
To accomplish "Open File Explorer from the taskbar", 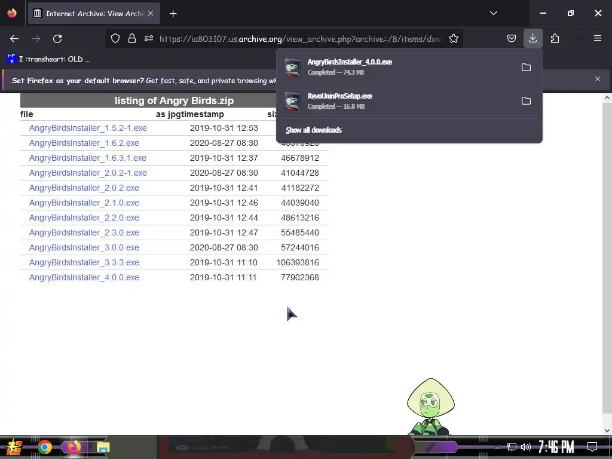I will [103, 447].
